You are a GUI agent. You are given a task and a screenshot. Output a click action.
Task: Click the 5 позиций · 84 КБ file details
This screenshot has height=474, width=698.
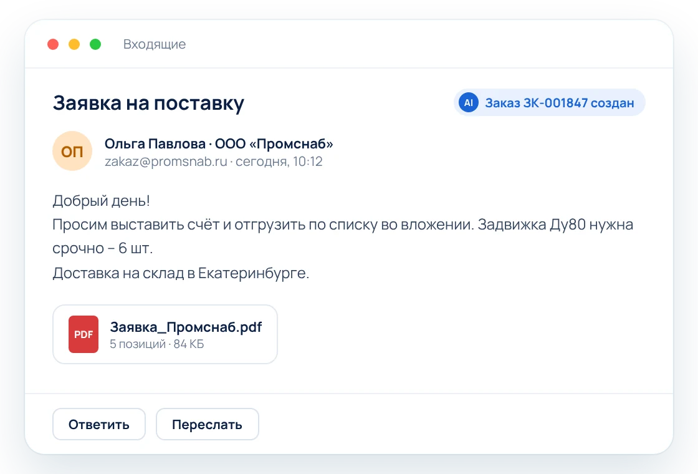[156, 344]
